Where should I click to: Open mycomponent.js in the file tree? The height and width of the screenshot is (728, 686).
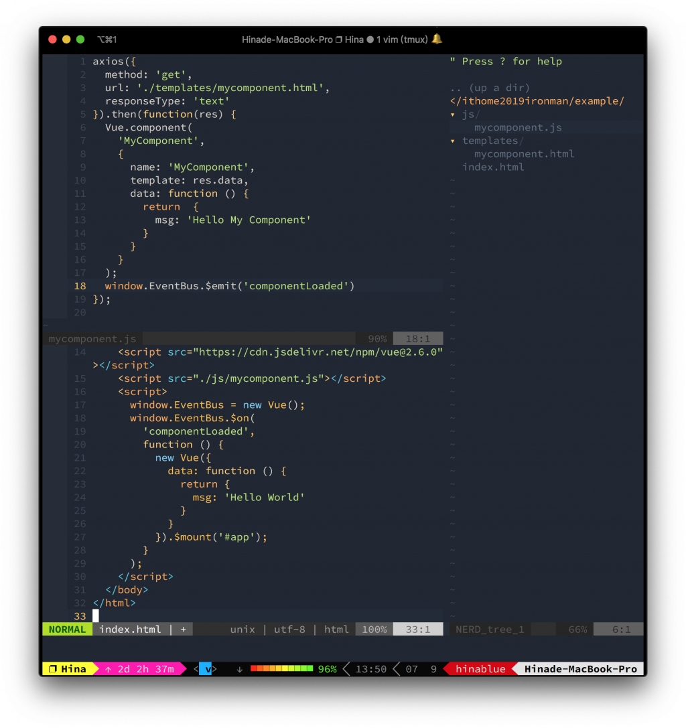518,127
